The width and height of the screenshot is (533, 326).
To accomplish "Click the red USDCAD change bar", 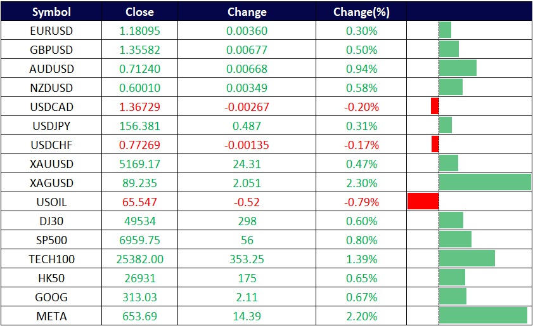I will click(x=434, y=106).
